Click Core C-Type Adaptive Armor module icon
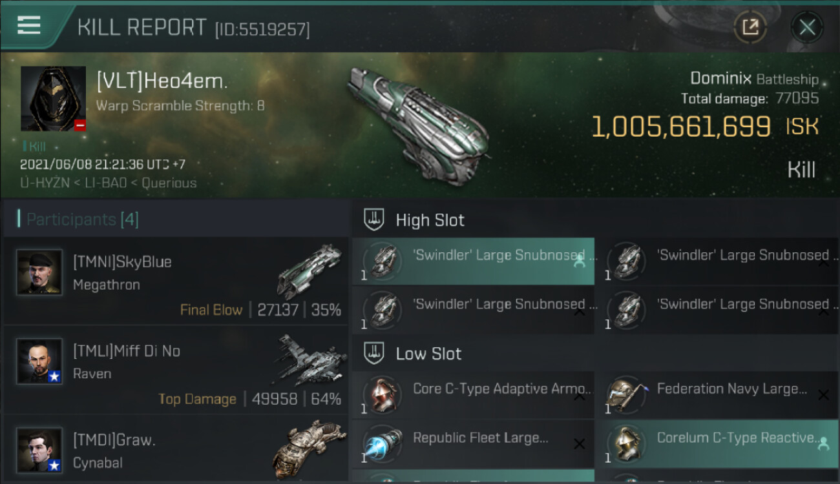This screenshot has height=484, width=840. click(383, 395)
